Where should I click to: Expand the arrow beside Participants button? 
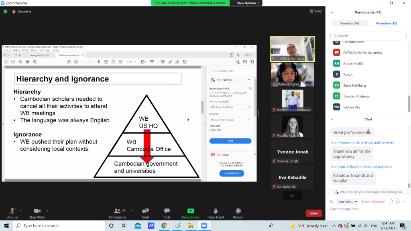tap(131, 211)
